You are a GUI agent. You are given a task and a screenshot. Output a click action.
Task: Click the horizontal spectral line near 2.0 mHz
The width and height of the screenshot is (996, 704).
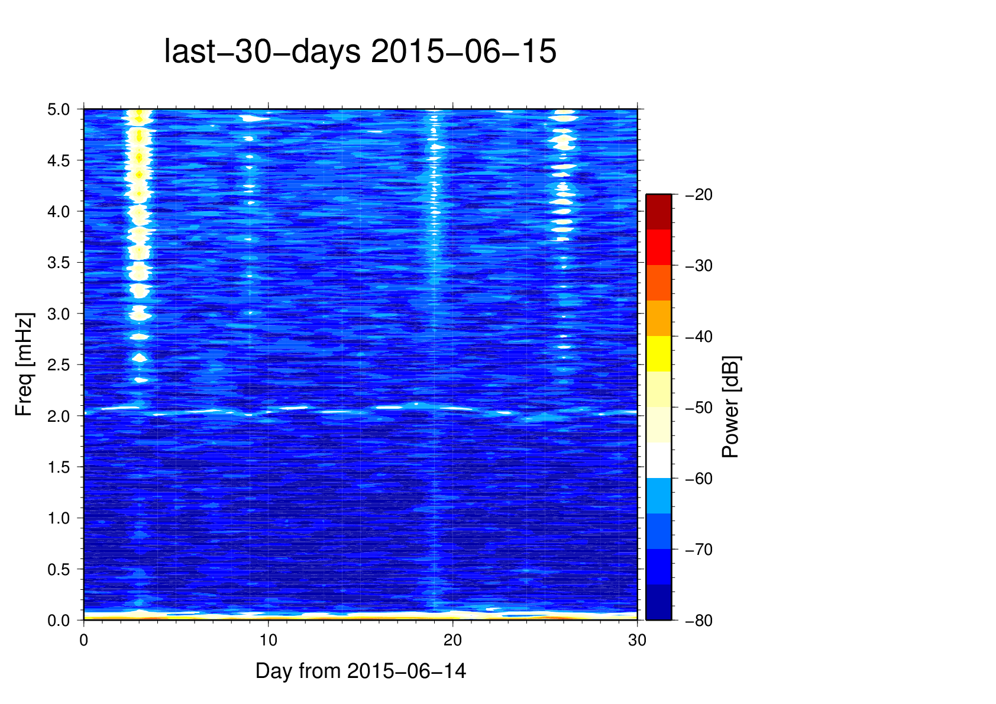(x=355, y=410)
